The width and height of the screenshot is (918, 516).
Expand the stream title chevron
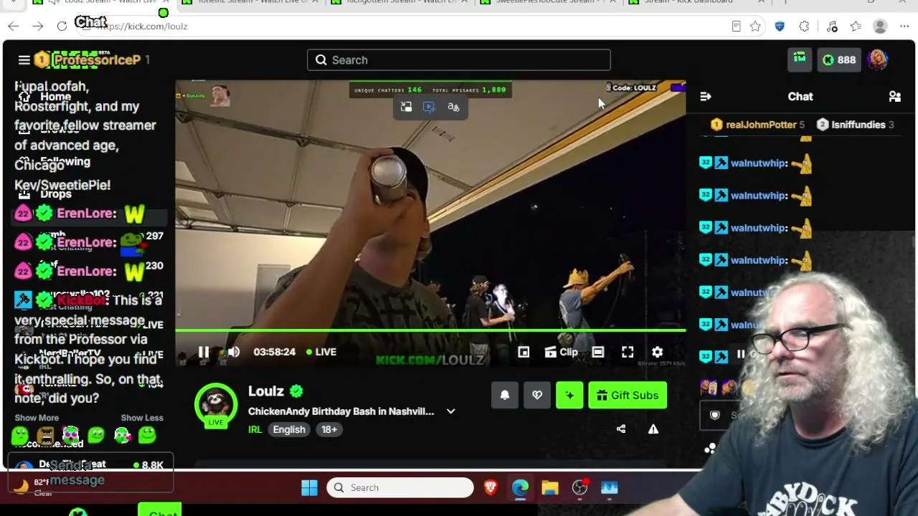(x=450, y=411)
